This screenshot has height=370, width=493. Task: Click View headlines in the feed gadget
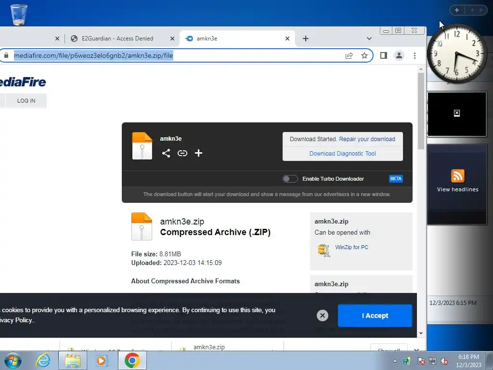pos(457,189)
